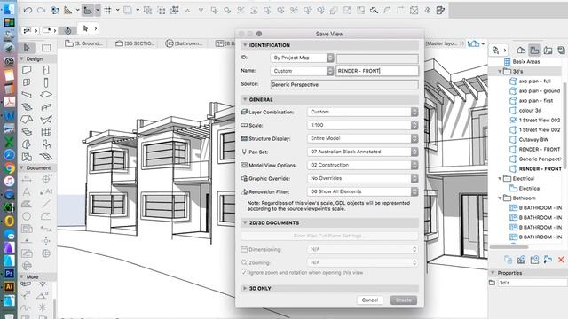Image resolution: width=568 pixels, height=319 pixels.
Task: Open Illustrator from the Dock
Action: click(x=9, y=287)
